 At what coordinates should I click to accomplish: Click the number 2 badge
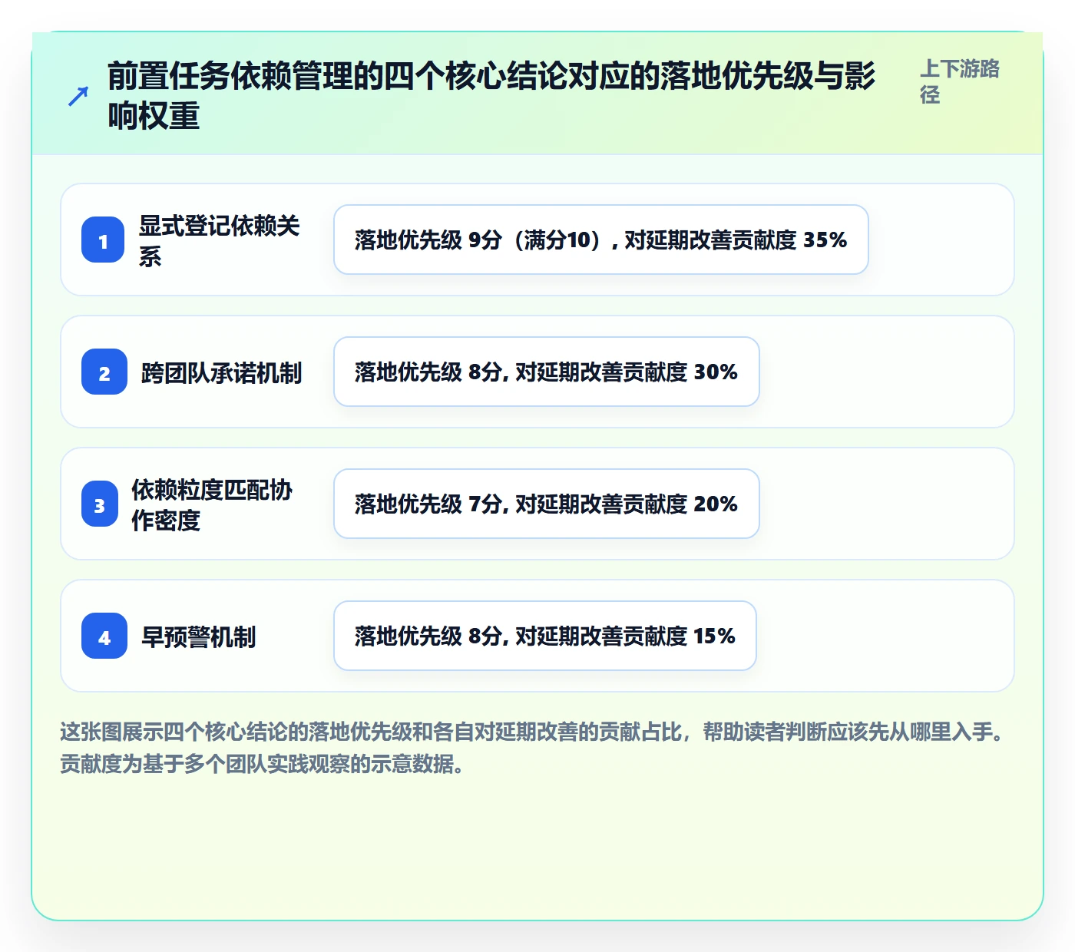(104, 372)
